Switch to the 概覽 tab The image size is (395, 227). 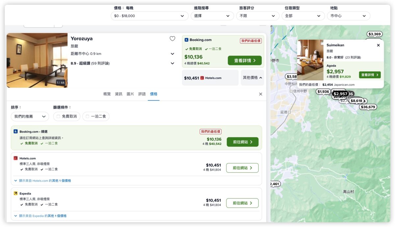[107, 94]
